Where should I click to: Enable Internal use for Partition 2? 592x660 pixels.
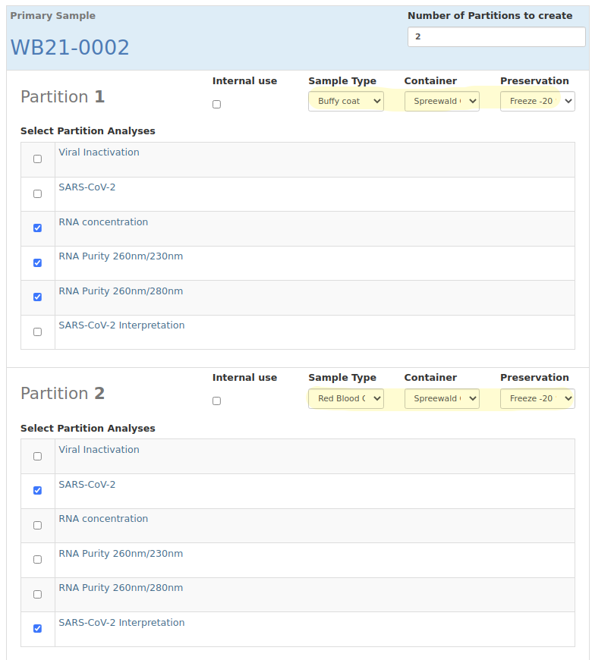(x=216, y=401)
